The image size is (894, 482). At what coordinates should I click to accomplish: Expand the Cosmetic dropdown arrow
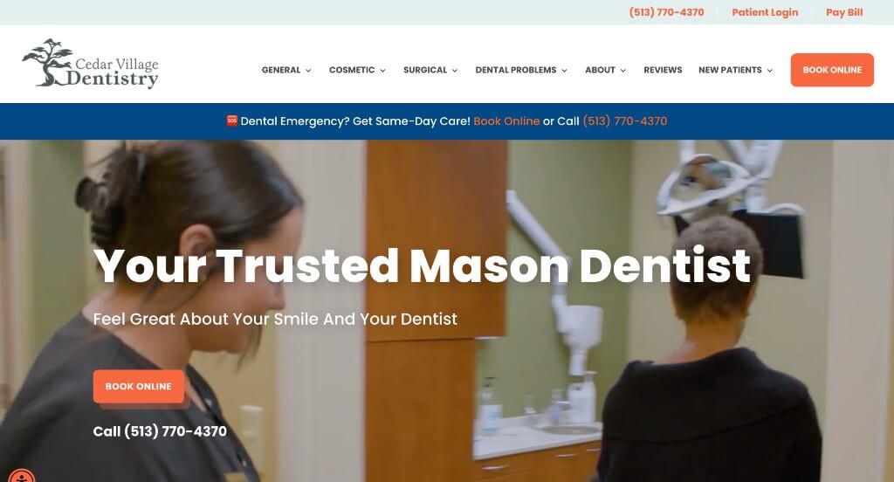[x=382, y=70]
